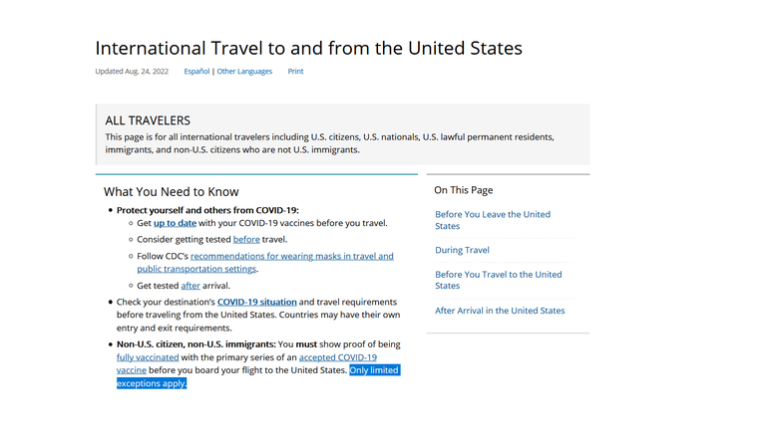Click the "before" travel testing link
The image size is (768, 445).
click(246, 240)
